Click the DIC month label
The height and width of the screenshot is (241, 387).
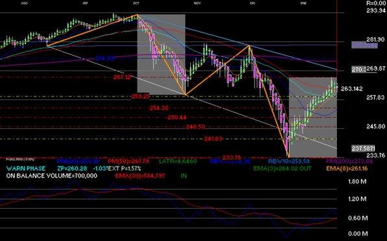(253, 3)
